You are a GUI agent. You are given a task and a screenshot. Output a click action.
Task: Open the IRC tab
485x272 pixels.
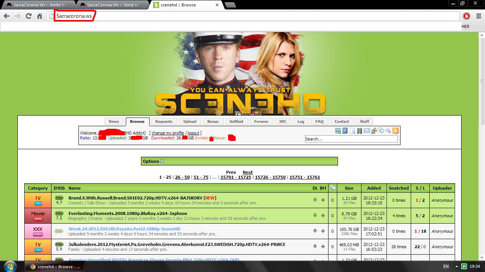coord(283,121)
